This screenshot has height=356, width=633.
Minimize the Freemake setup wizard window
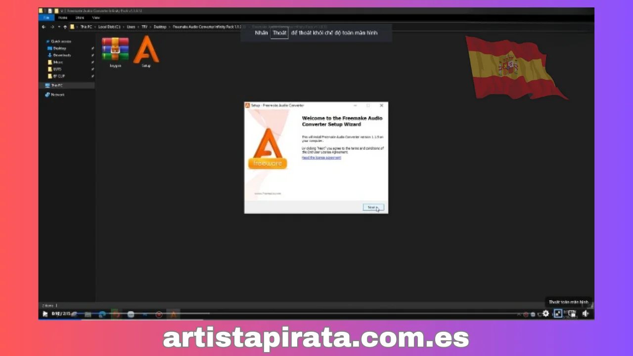tap(355, 105)
